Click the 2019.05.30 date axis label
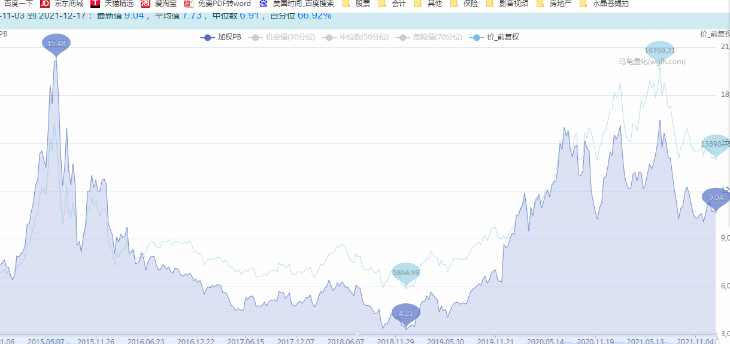Screen dimensions: 730x344 [x=446, y=340]
